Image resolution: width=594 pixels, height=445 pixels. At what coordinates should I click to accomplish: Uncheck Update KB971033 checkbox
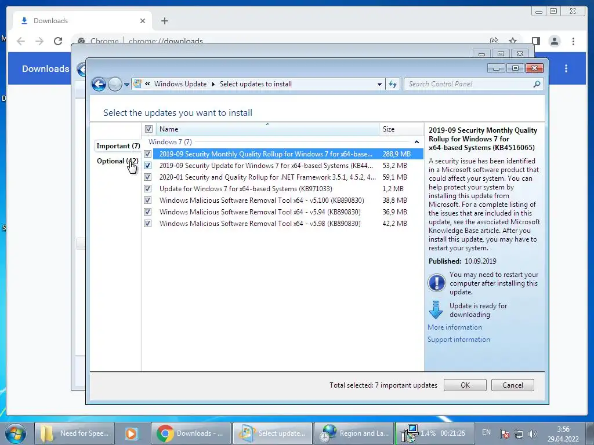[148, 188]
